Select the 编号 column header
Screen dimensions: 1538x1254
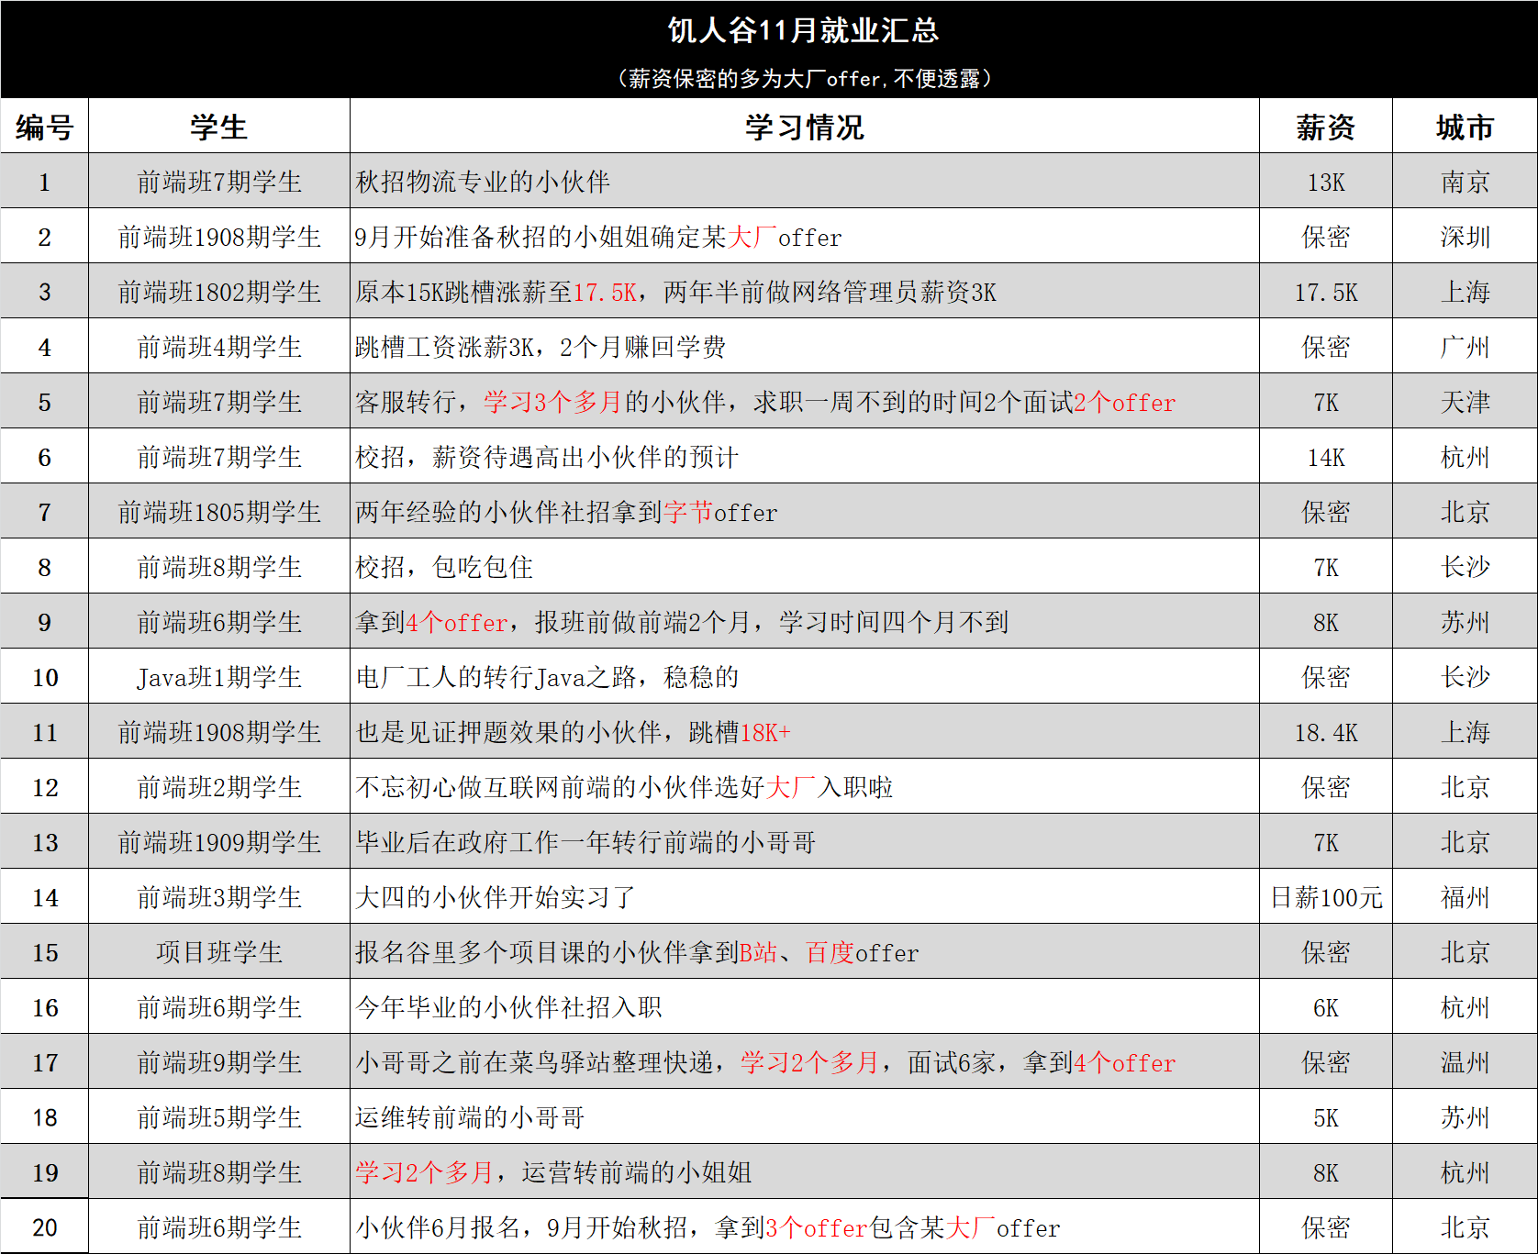44,127
